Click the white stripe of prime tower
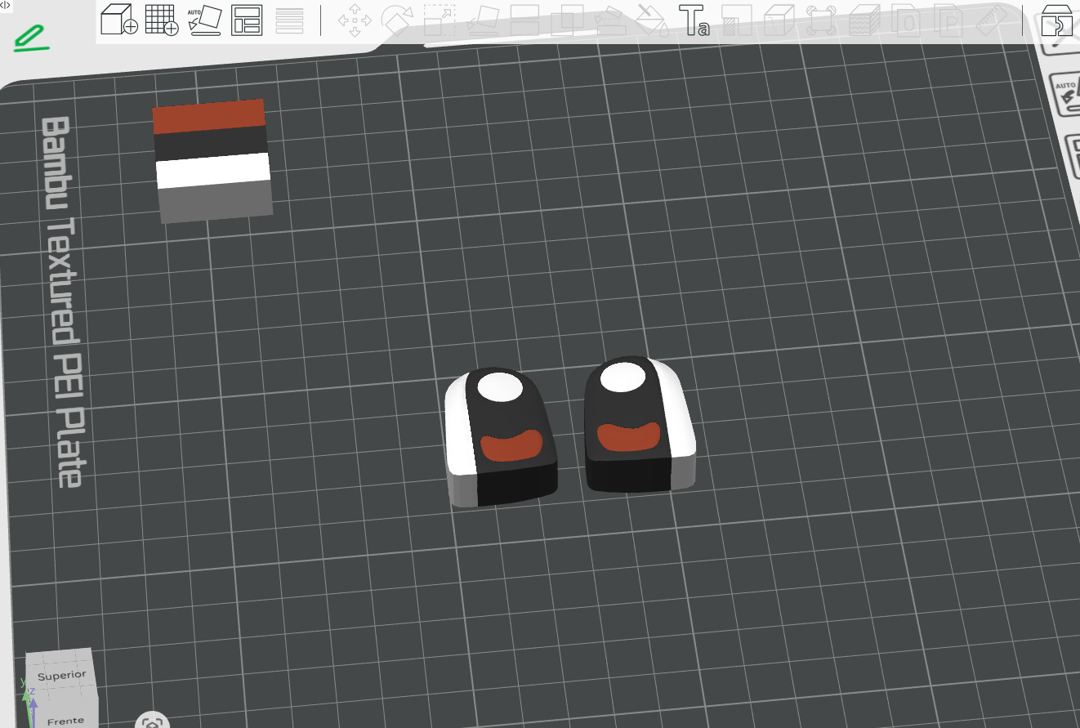 213,170
